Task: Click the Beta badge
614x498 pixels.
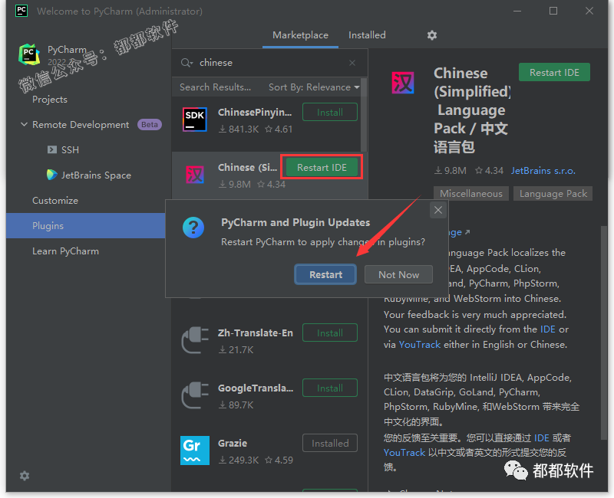Action: click(149, 124)
